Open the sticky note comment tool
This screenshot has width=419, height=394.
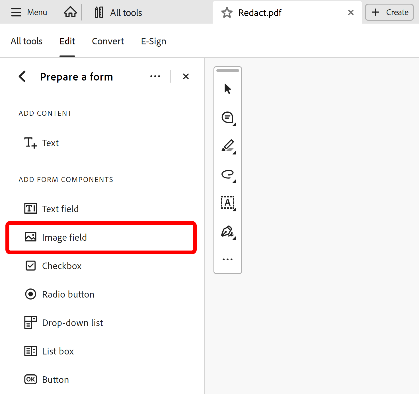(x=227, y=117)
